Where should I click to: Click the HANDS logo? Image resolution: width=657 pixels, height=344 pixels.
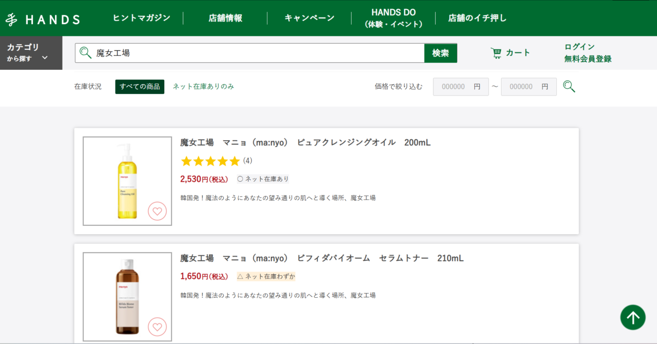tap(43, 20)
